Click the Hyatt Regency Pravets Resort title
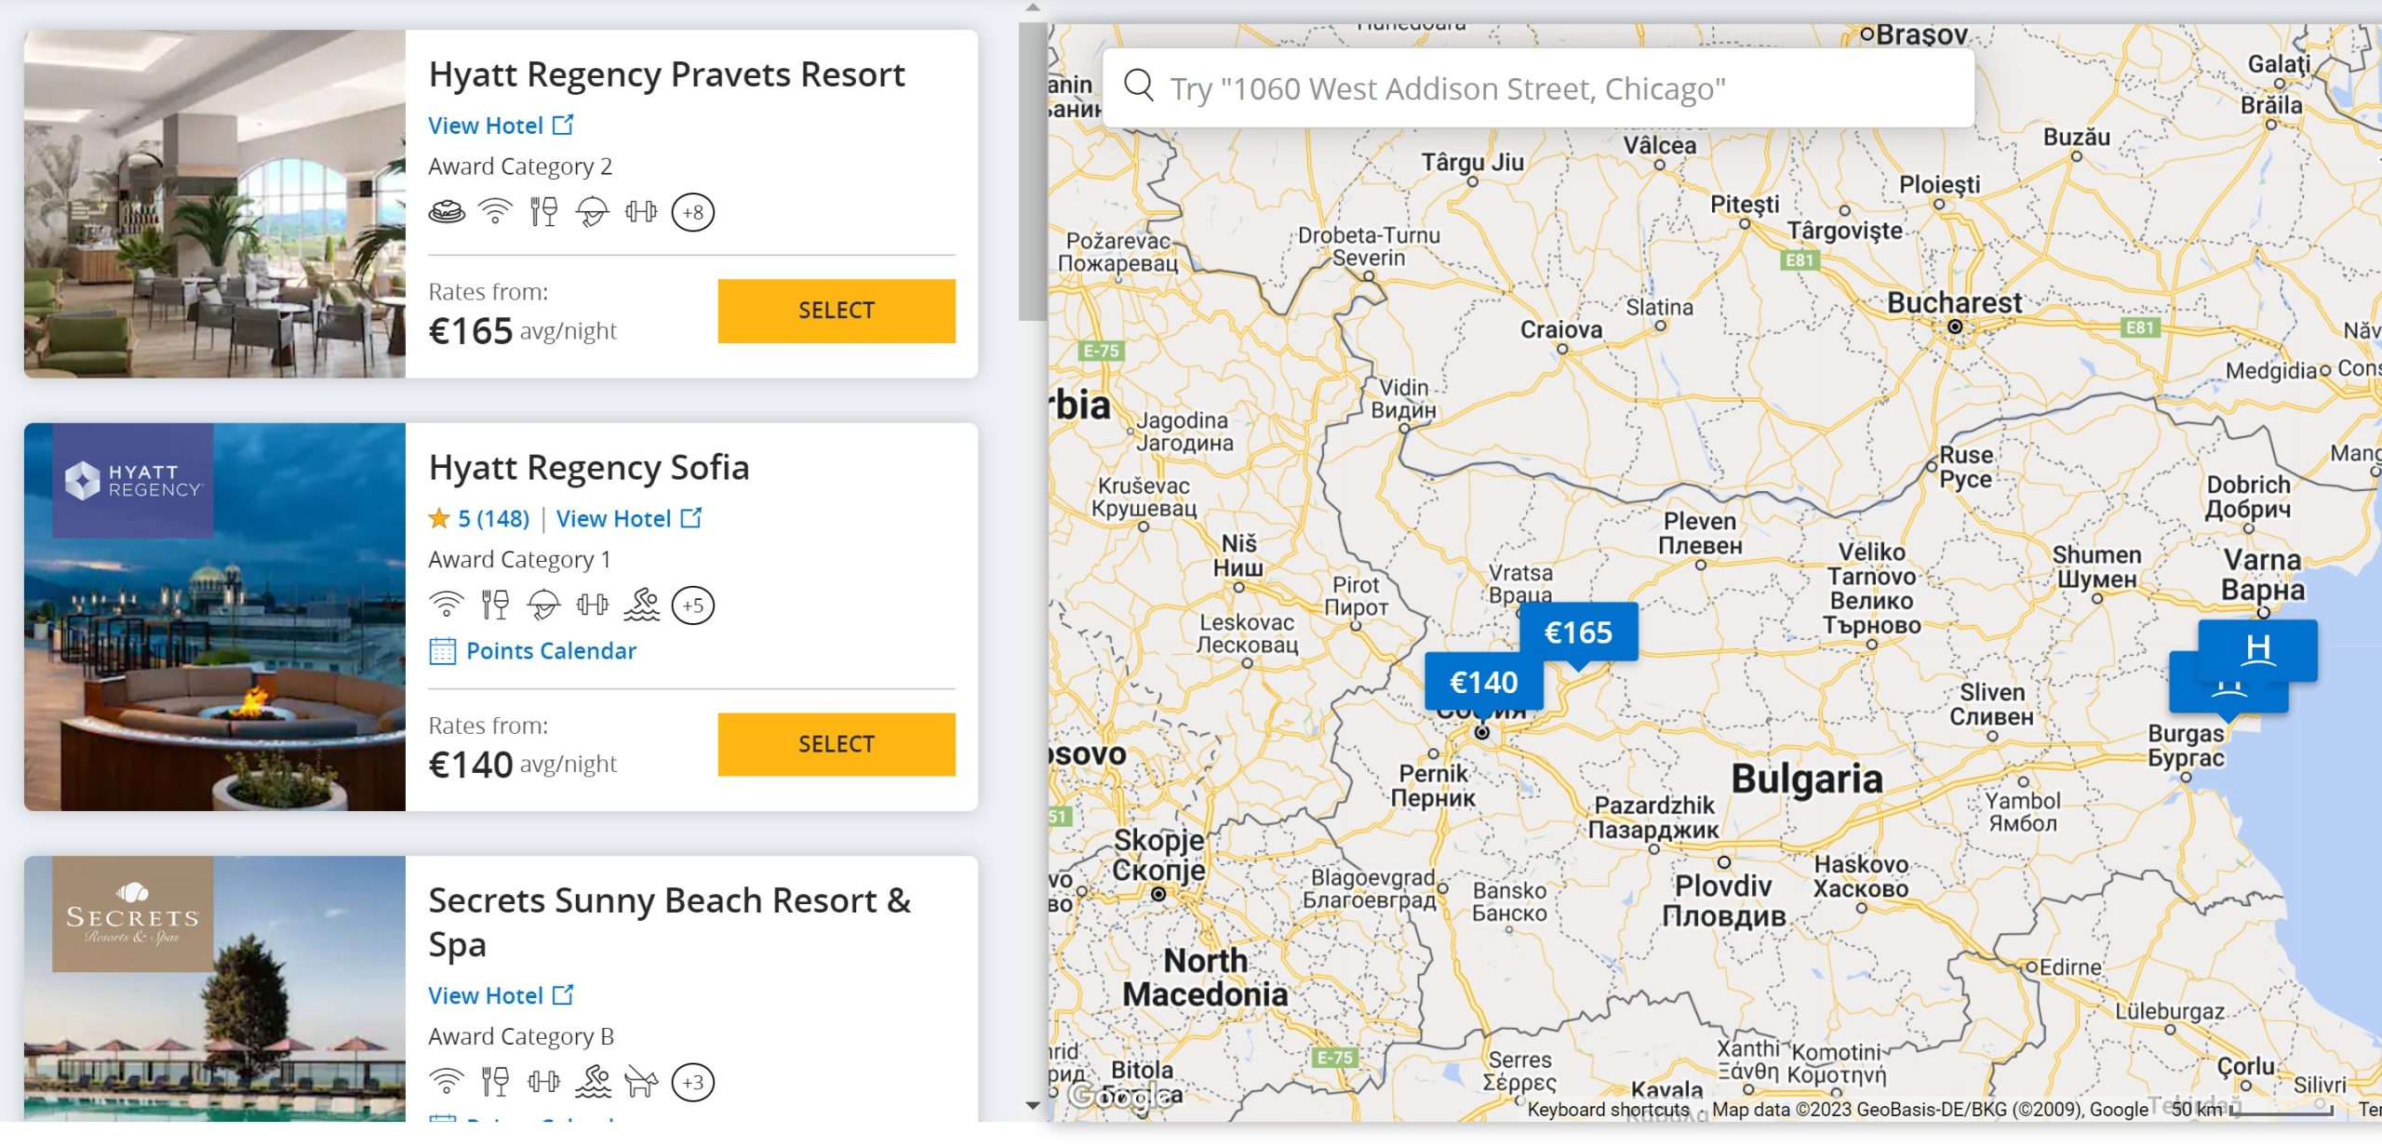Screen dimensions: 2382x1146 coord(666,74)
